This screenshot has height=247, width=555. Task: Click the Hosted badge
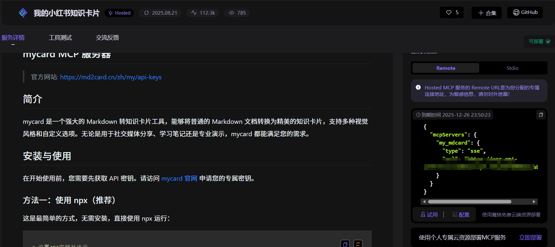click(x=119, y=13)
